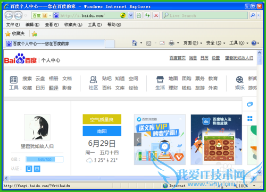Click the username 望君犹如故人归 at top right
Screen dimensions: 266x192
tap(239, 58)
